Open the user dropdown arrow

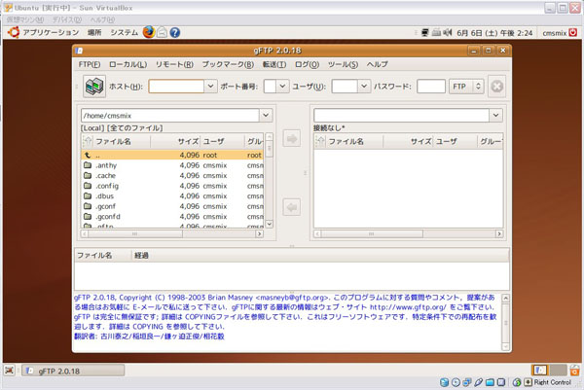[x=364, y=87]
